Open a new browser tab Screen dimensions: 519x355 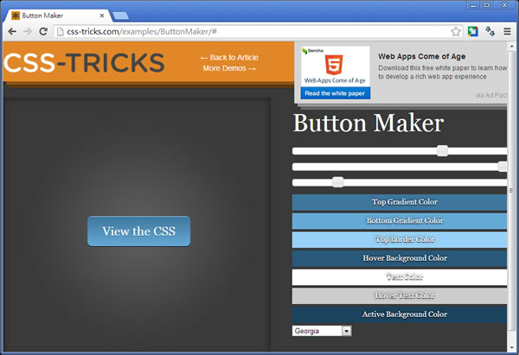click(120, 16)
